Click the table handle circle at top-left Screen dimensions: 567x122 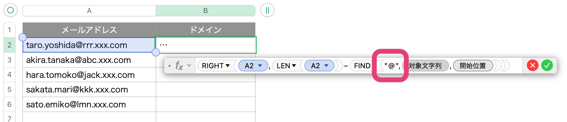pyautogui.click(x=10, y=10)
